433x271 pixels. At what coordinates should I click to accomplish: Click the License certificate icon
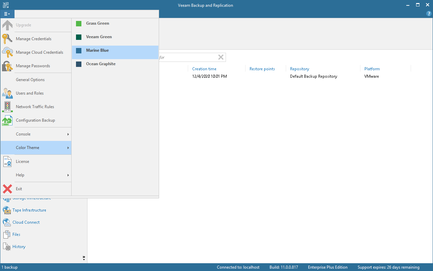pos(7,162)
